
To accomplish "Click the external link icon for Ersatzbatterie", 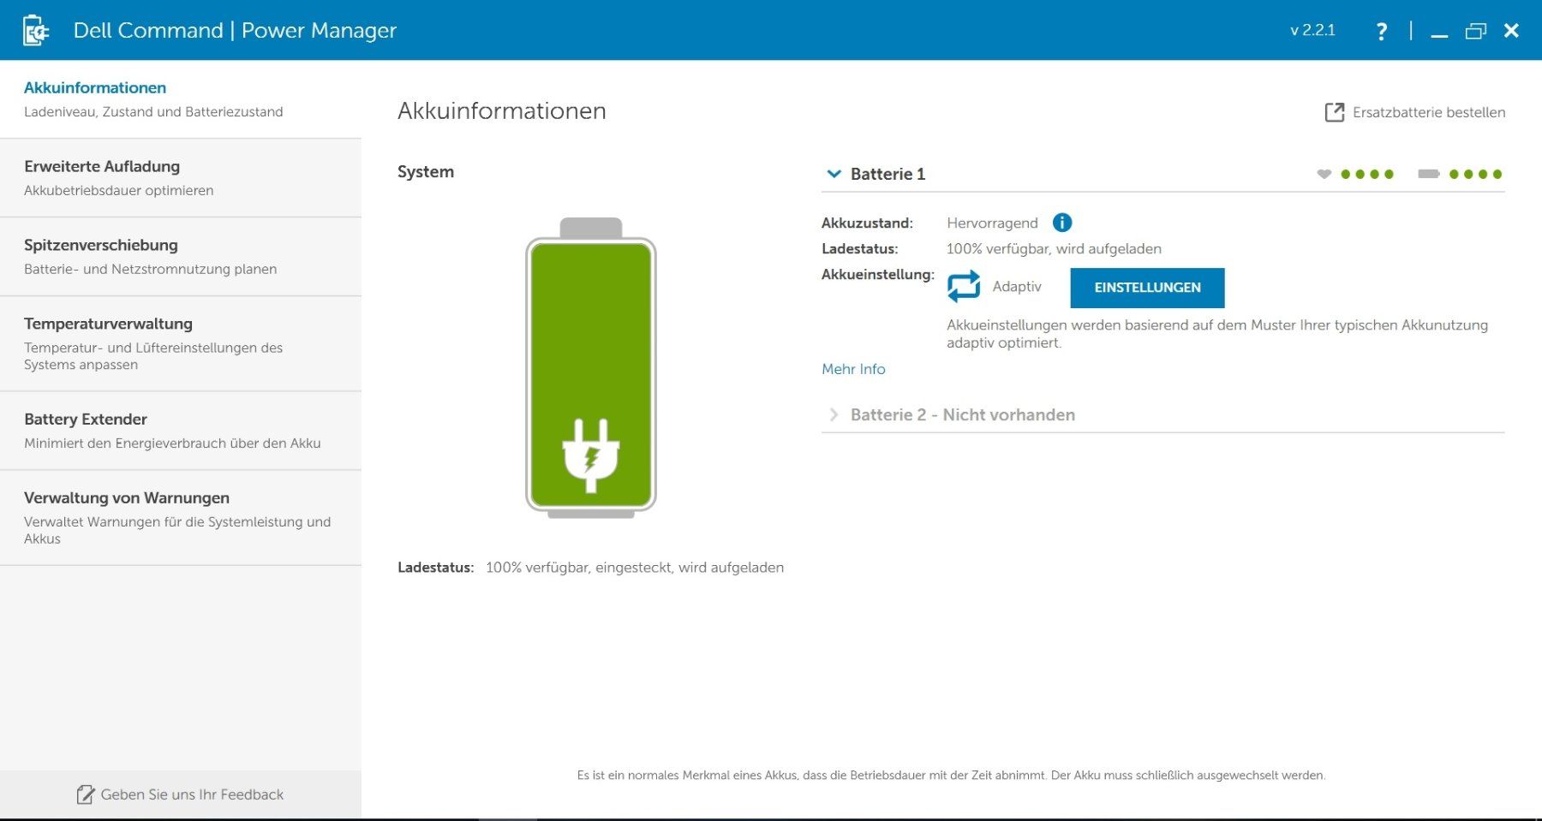I will click(1334, 112).
